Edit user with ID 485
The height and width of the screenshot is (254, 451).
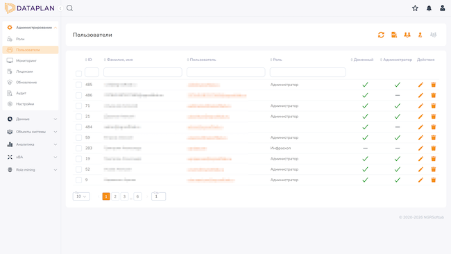[420, 85]
